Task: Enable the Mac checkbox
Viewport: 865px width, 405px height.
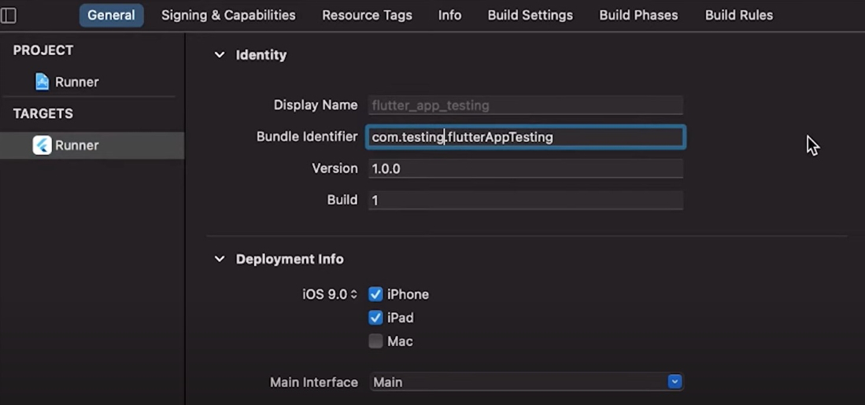Action: point(375,341)
